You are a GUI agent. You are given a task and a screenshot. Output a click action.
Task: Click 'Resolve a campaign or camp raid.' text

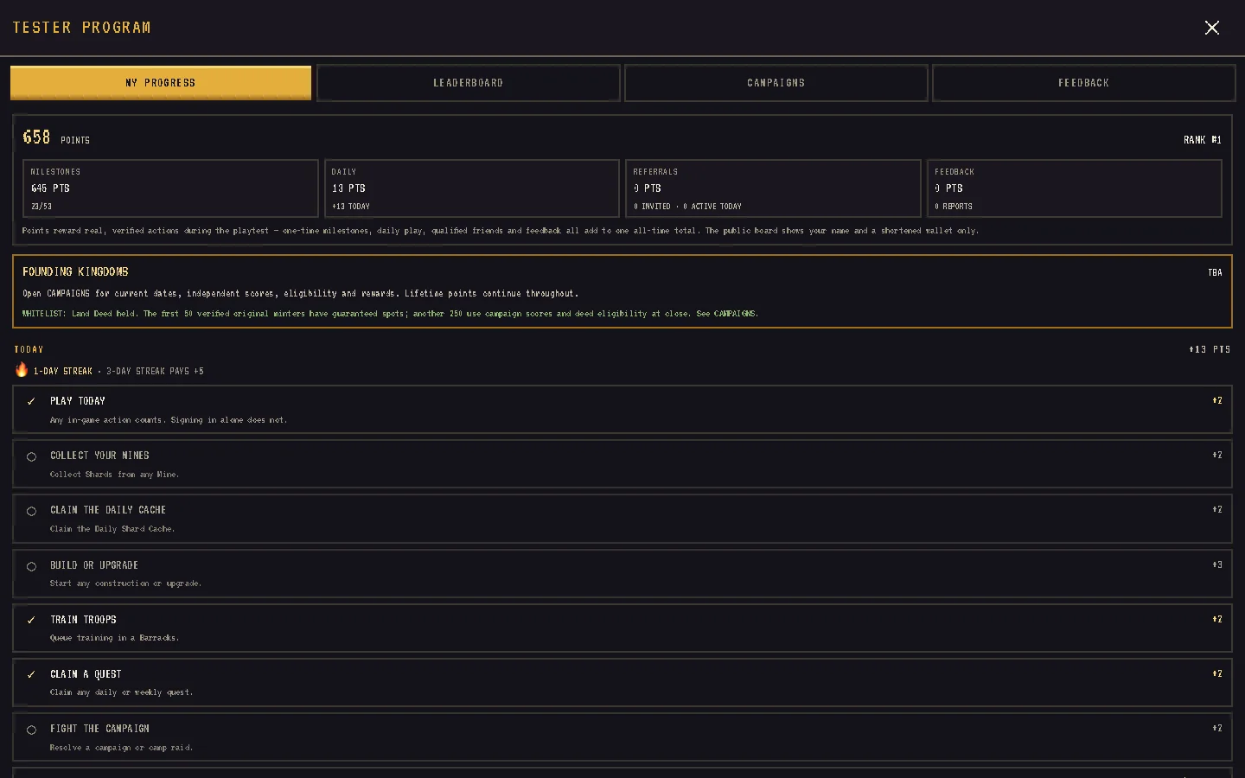pyautogui.click(x=121, y=748)
